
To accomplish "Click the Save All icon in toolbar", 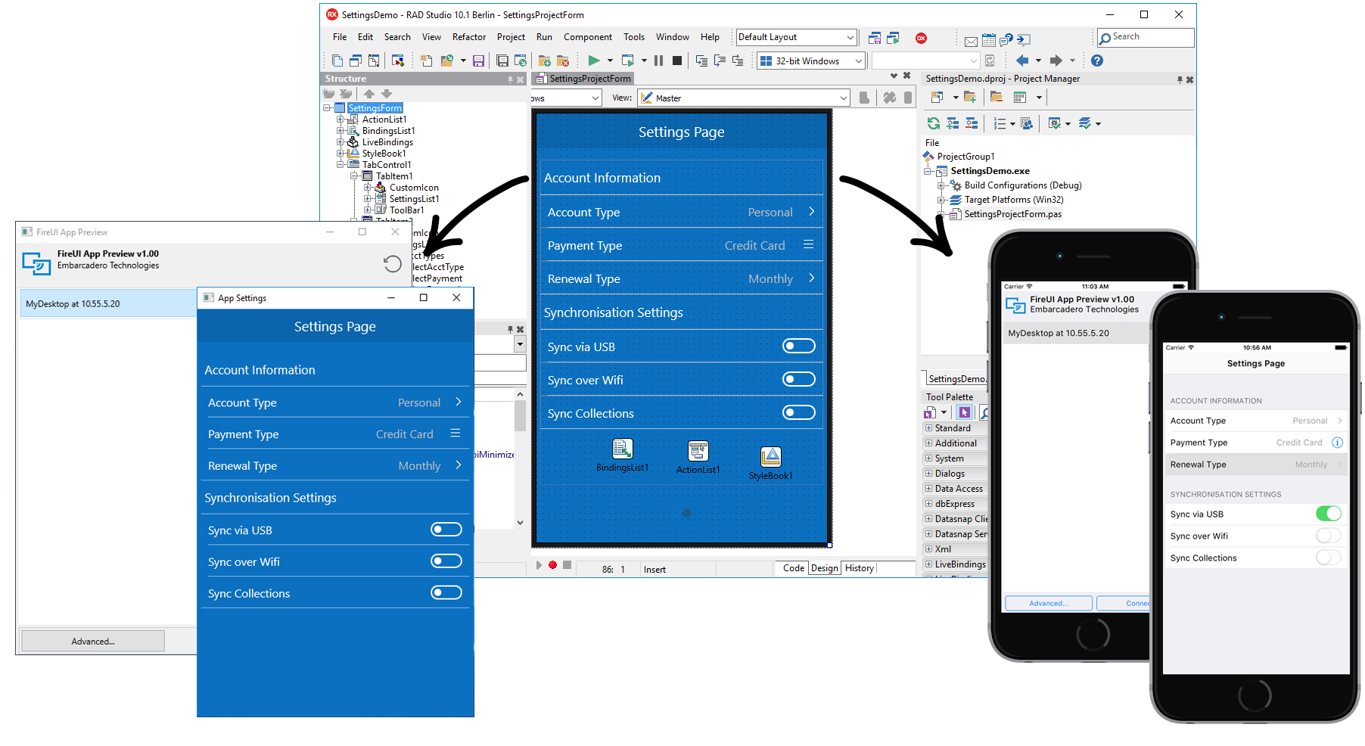I will pyautogui.click(x=502, y=61).
